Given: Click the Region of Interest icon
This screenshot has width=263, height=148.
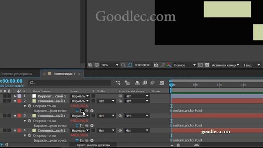Looking at the screenshot, I should [x=123, y=65].
